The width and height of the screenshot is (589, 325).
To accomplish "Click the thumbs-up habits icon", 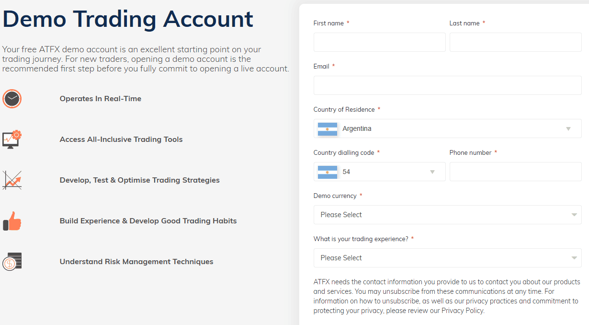I will 12,221.
